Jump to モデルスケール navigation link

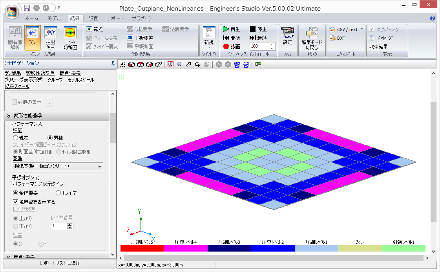tap(81, 80)
